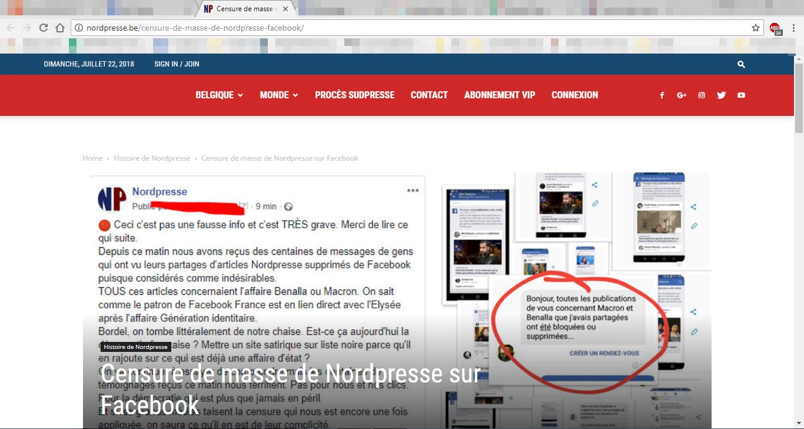The width and height of the screenshot is (804, 429).
Task: Select the Censure de masse browser tab
Action: tap(246, 9)
